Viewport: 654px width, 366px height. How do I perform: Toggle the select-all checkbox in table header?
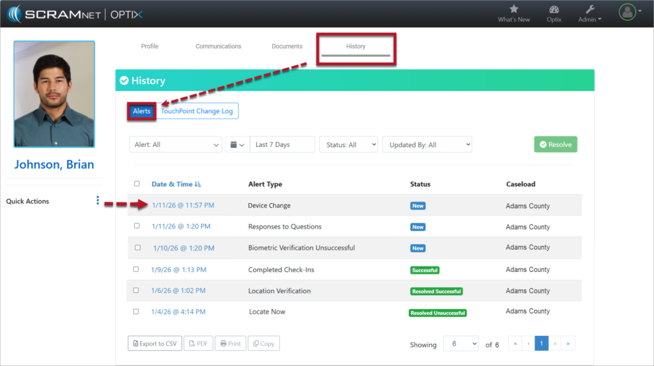tap(137, 184)
